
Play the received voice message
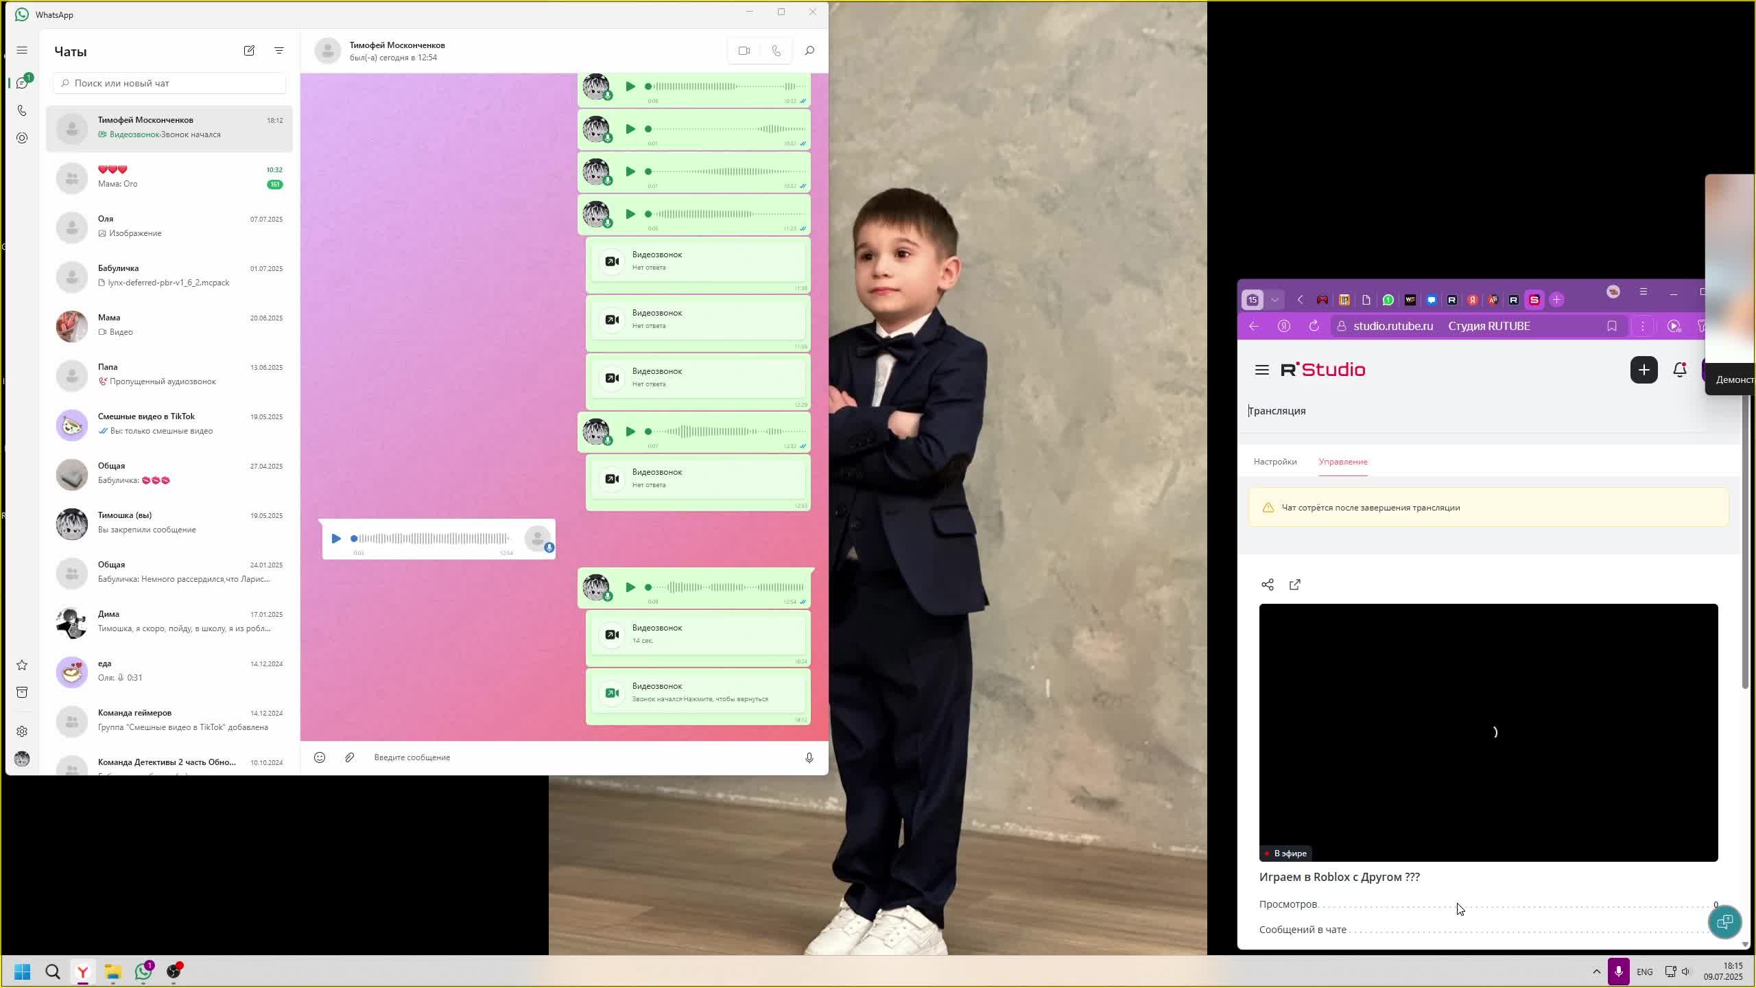click(x=336, y=539)
